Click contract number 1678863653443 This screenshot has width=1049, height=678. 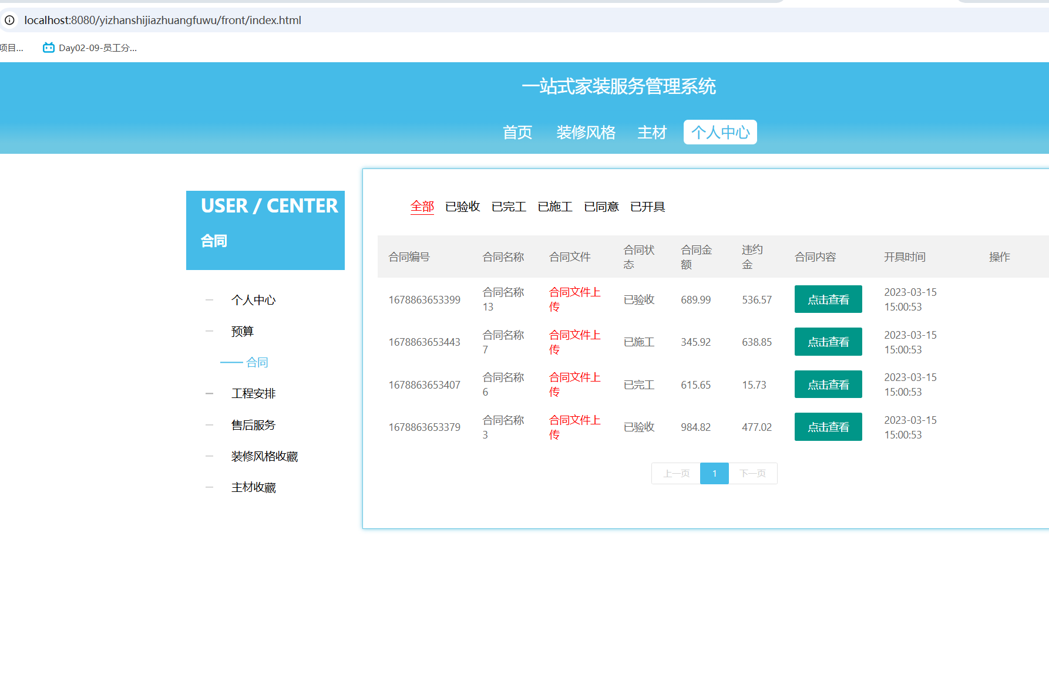click(x=424, y=342)
